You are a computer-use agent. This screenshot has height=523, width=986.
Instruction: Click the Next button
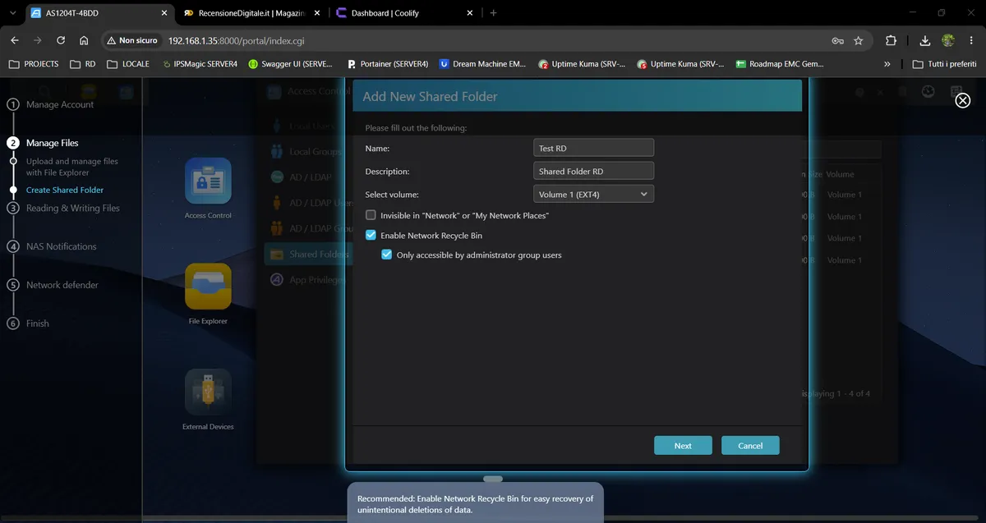click(x=683, y=445)
